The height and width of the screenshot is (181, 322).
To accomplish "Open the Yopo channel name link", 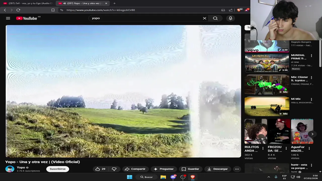I will pos(21,167).
